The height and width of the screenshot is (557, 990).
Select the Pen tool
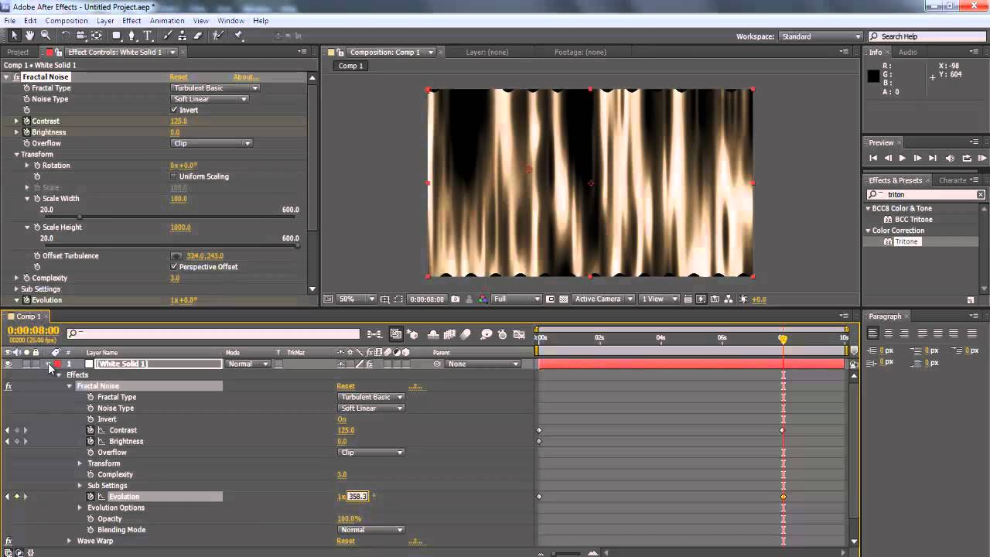[131, 36]
